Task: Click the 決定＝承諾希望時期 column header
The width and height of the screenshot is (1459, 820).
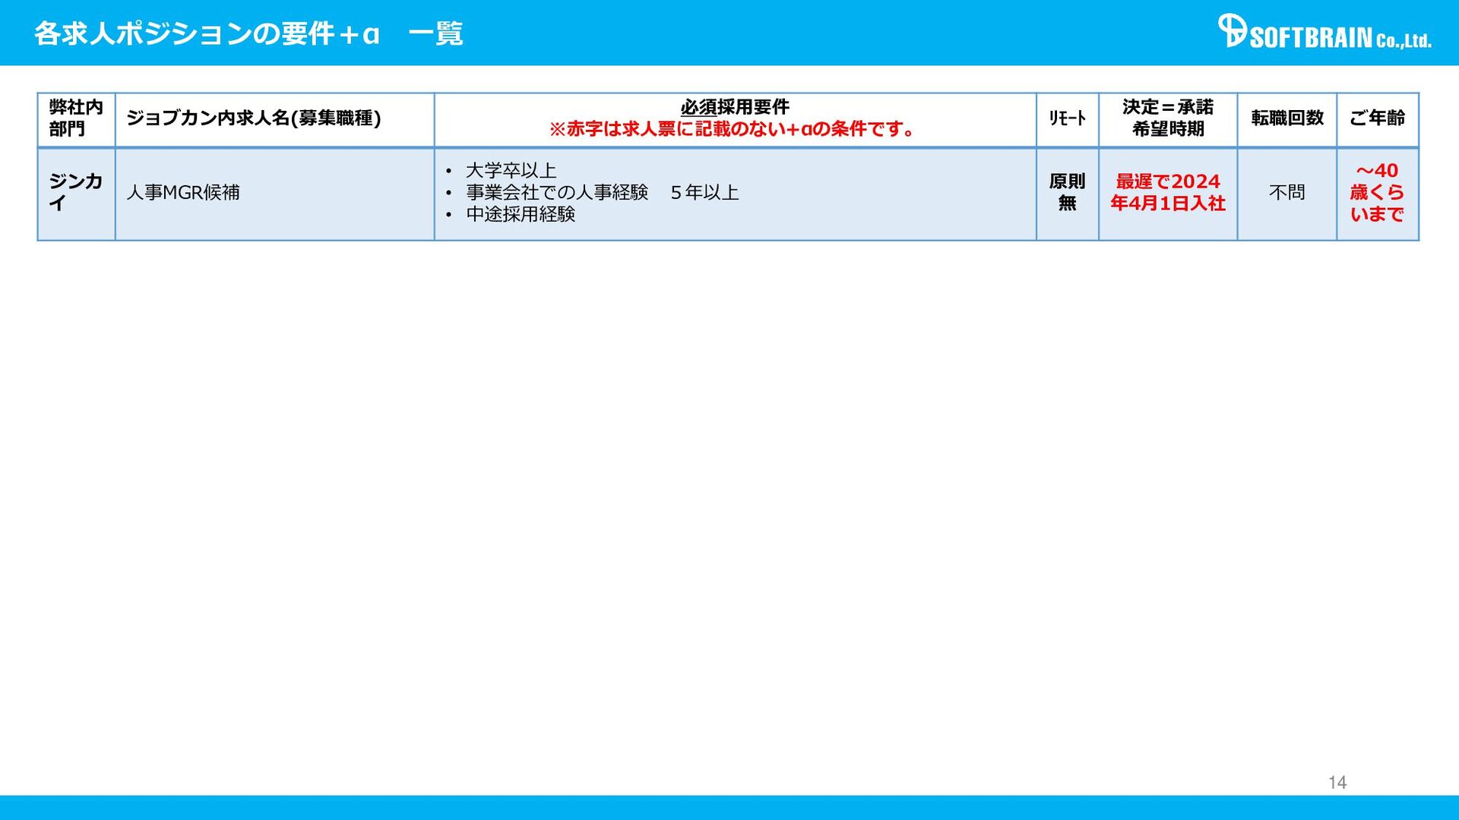Action: tap(1168, 118)
